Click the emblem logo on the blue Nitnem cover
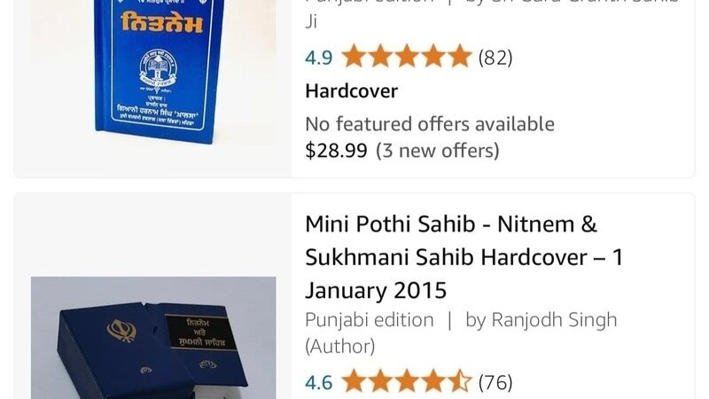 click(158, 71)
